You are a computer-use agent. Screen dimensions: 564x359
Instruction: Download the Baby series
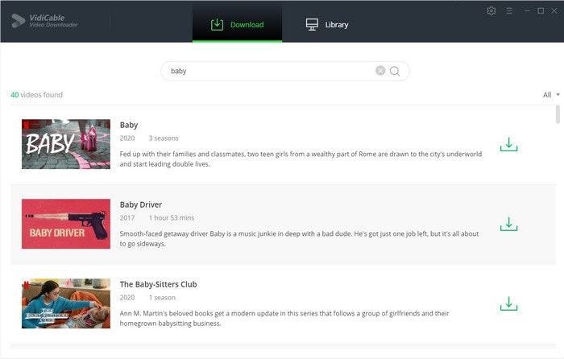[508, 144]
